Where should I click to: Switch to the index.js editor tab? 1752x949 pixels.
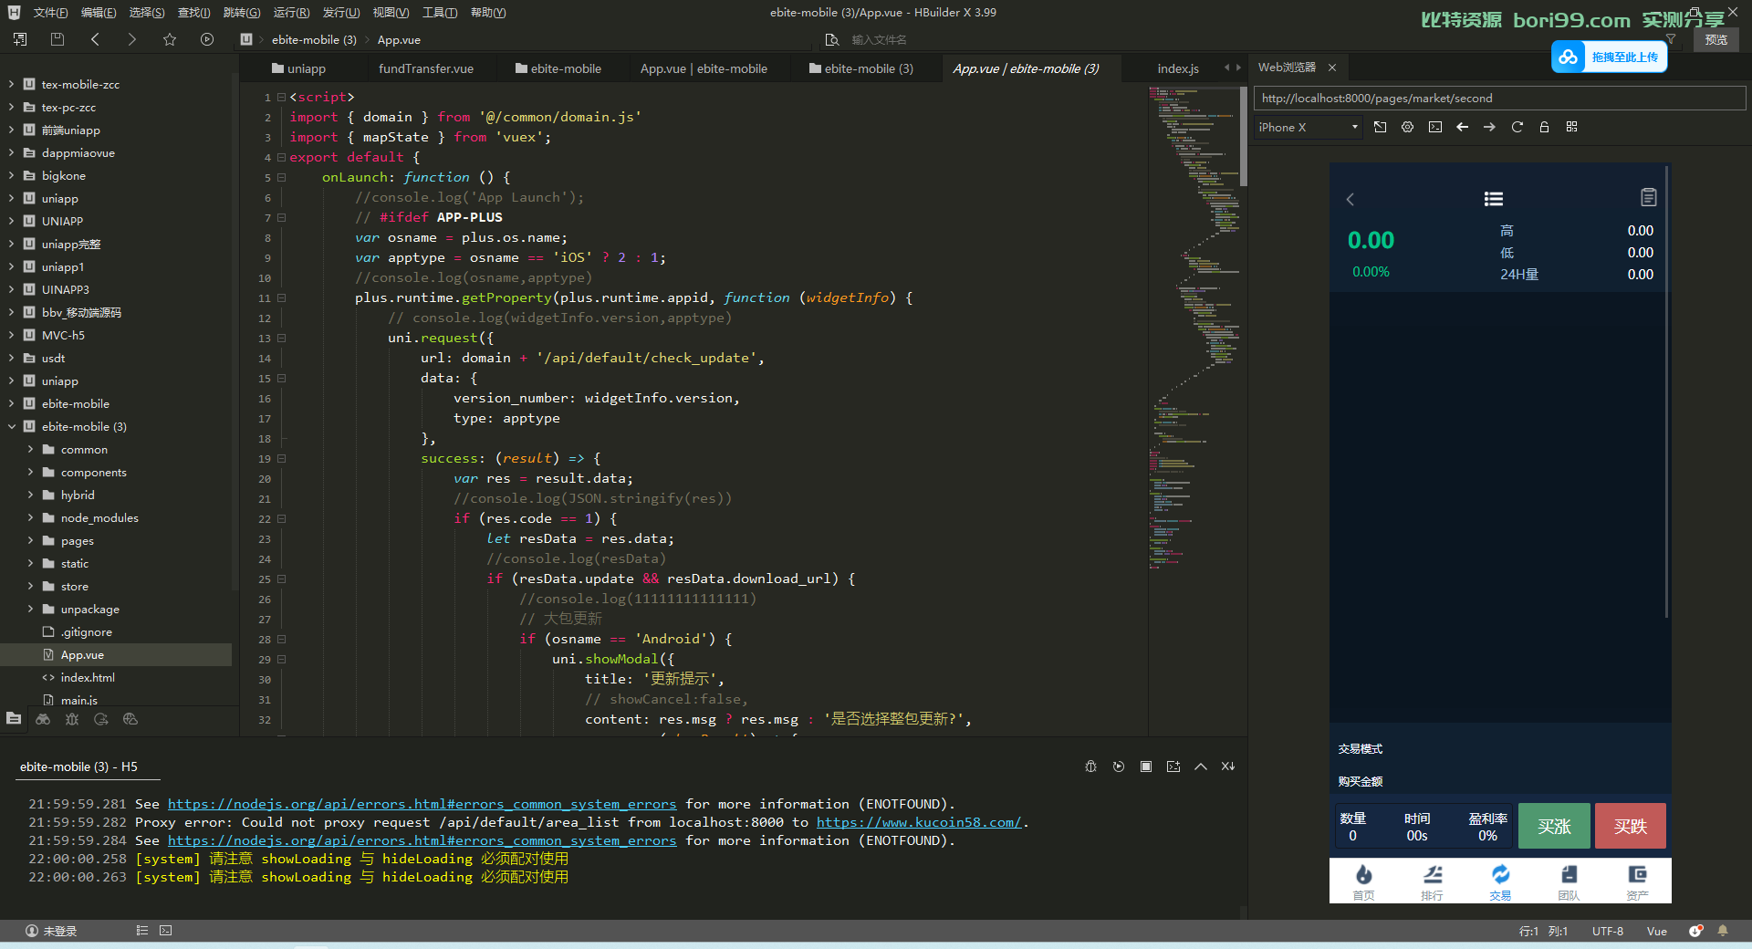(x=1178, y=68)
